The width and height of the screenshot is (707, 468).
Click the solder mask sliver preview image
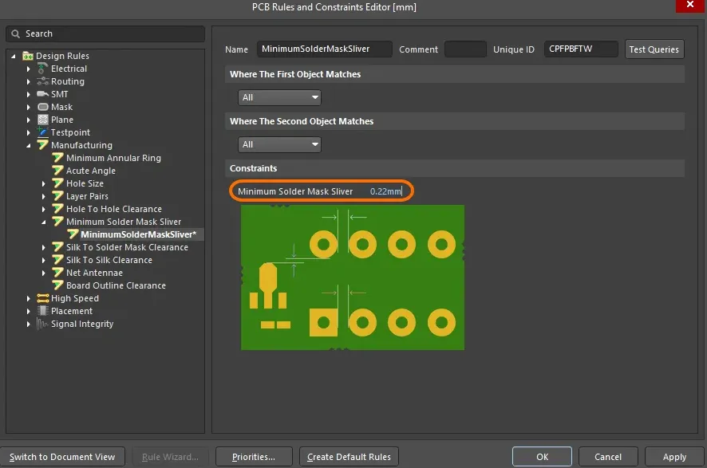pos(353,277)
